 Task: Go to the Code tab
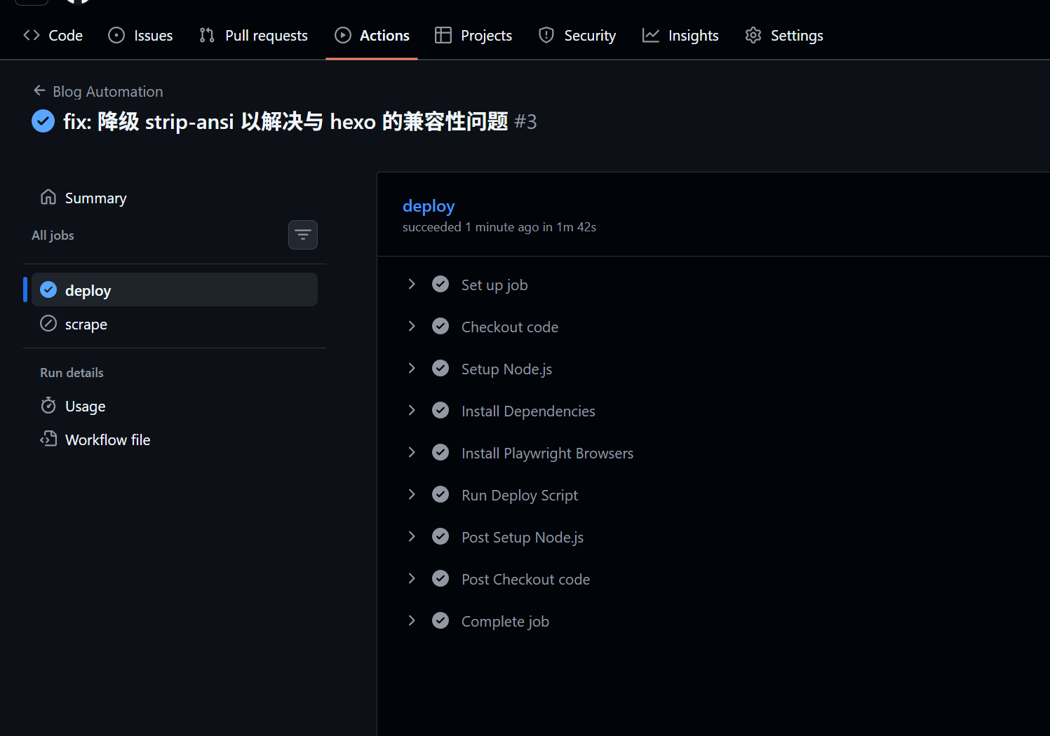(x=53, y=36)
